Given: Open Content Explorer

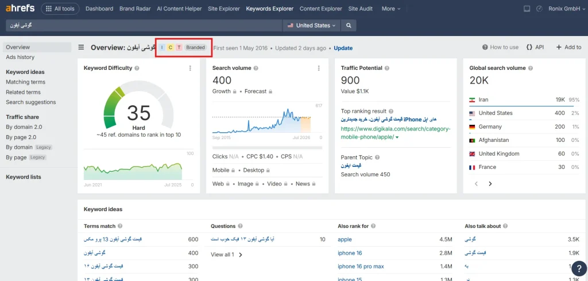Looking at the screenshot, I should click(320, 9).
